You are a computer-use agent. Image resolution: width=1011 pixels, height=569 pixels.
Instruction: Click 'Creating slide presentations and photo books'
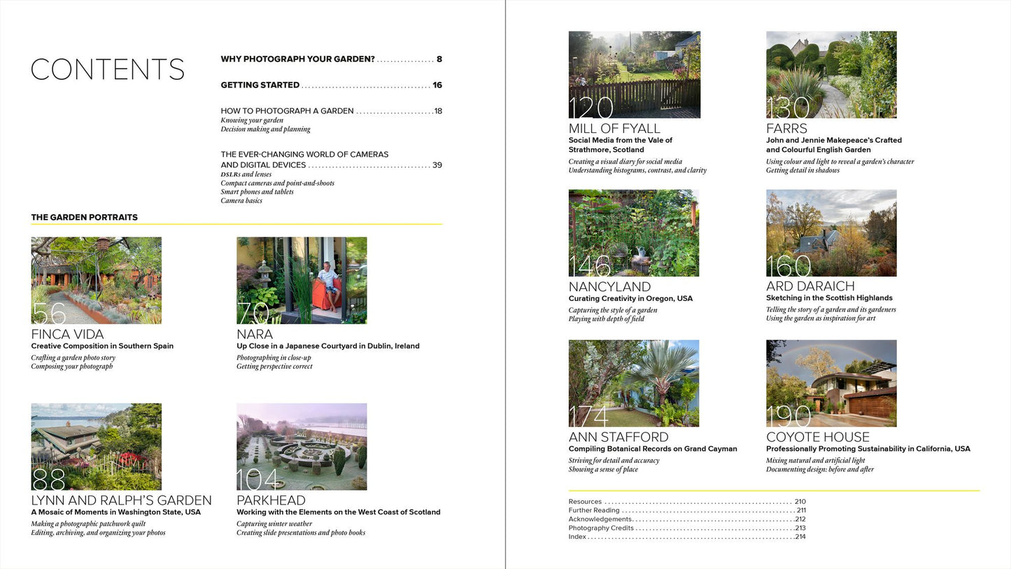pos(301,533)
